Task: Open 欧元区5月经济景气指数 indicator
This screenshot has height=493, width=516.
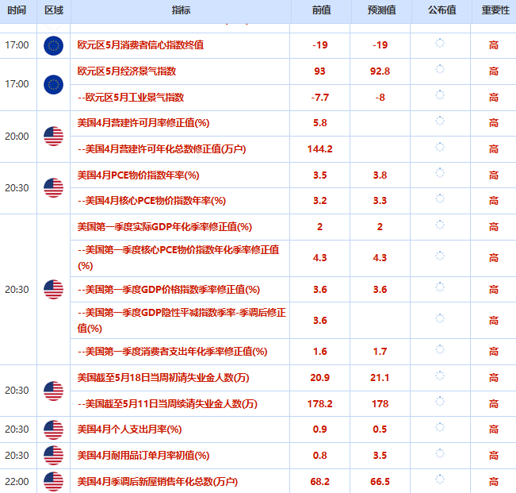Action: (127, 71)
